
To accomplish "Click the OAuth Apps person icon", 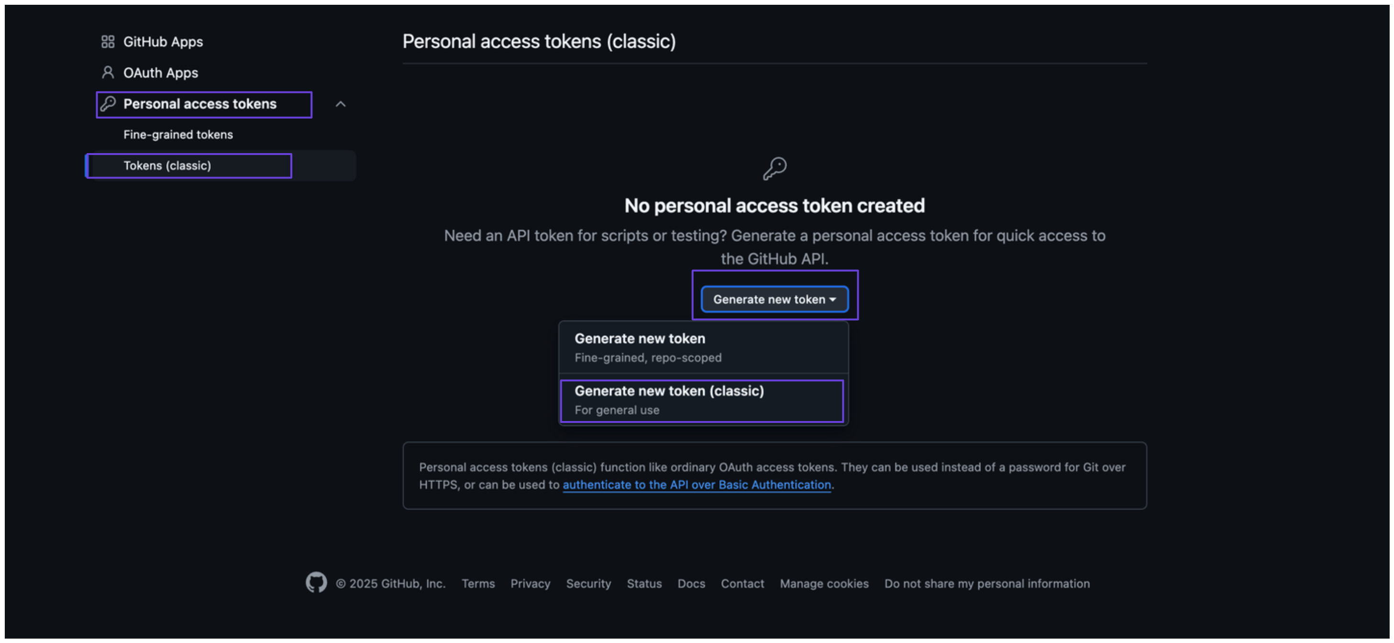I will click(x=108, y=73).
